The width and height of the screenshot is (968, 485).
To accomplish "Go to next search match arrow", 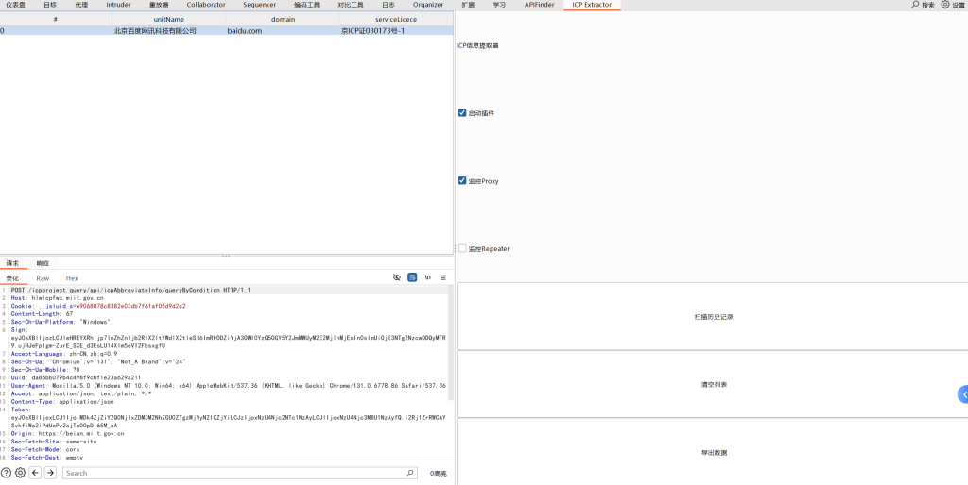I will click(x=50, y=473).
